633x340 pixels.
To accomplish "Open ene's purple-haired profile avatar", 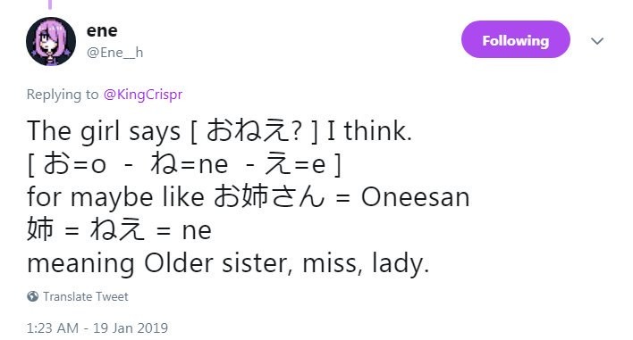I will click(51, 41).
